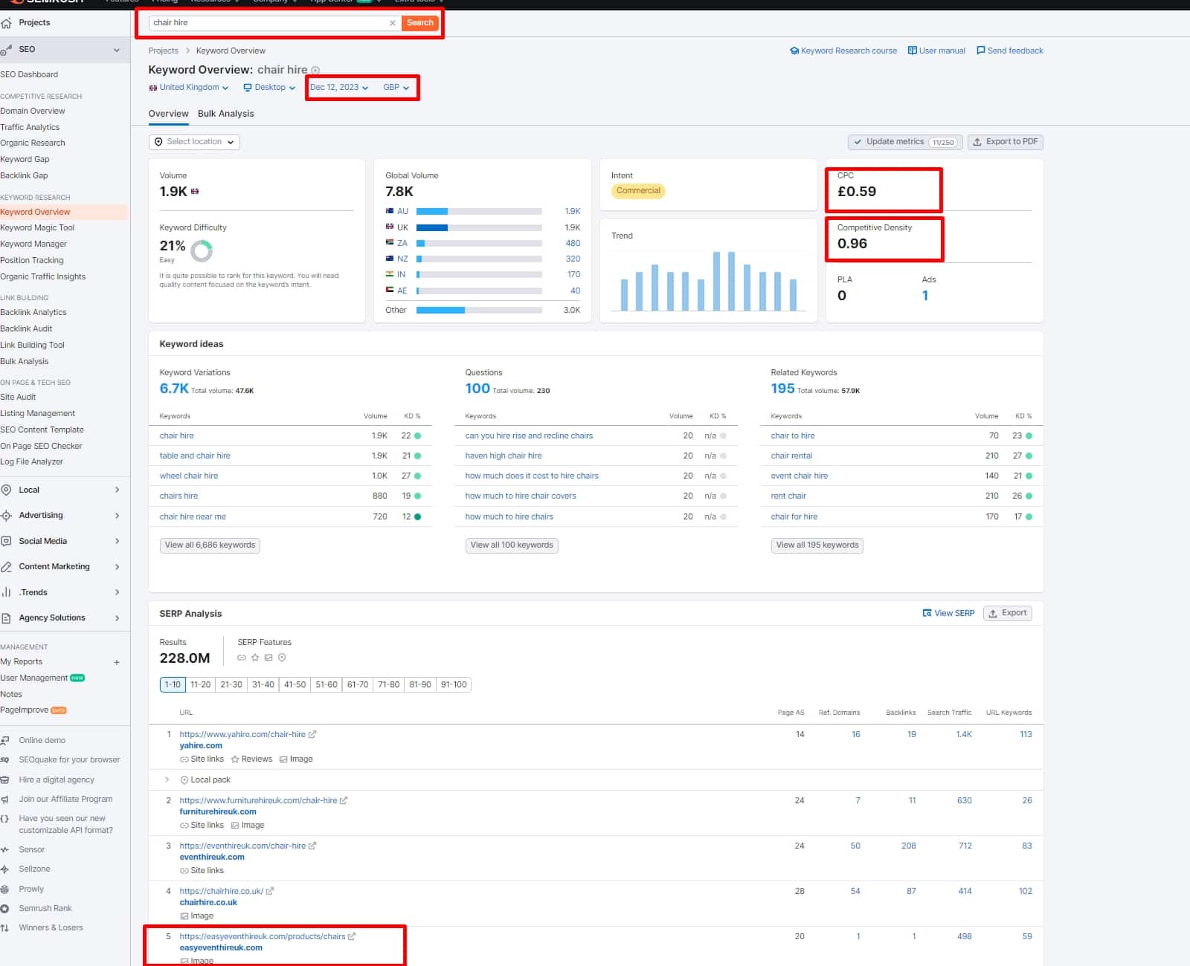Click the Send feedback link
This screenshot has width=1190, height=966.
pyautogui.click(x=1009, y=51)
